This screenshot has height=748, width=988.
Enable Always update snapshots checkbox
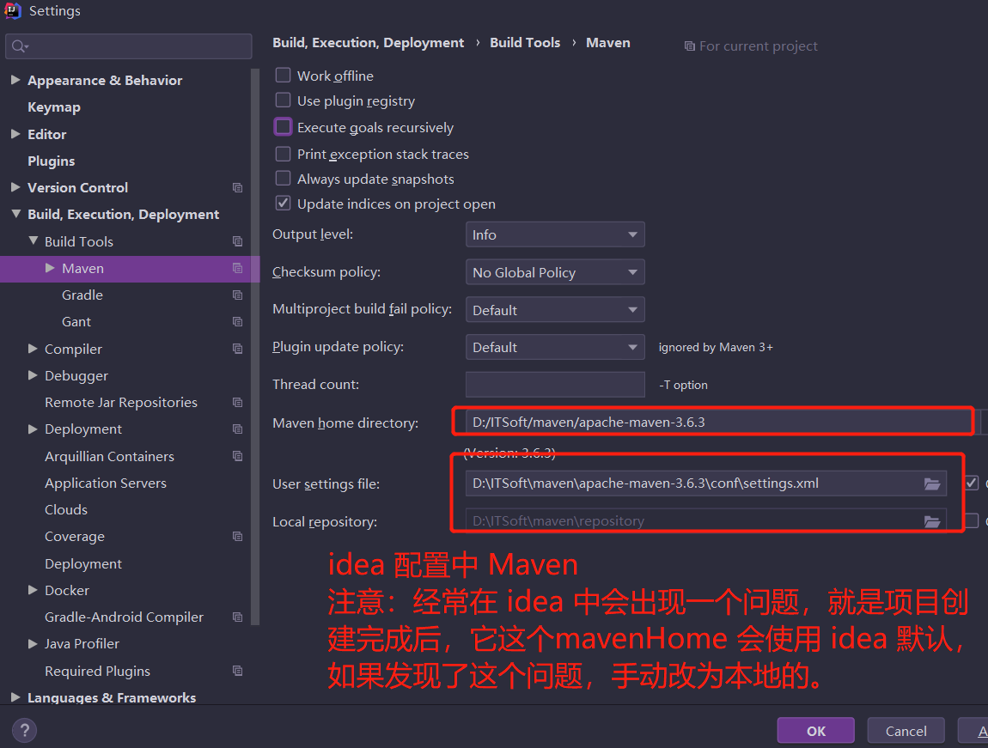pyautogui.click(x=283, y=179)
